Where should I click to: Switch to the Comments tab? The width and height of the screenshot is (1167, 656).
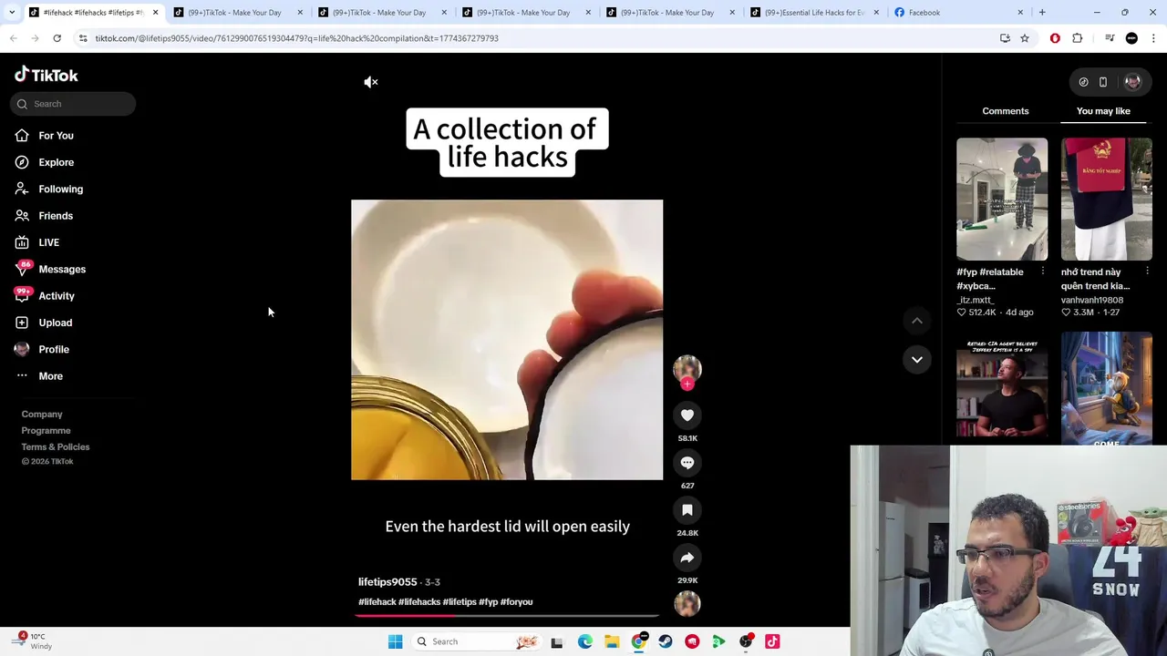[x=1005, y=111]
